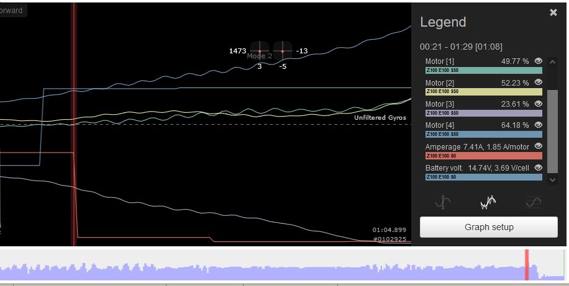Select Motor [1] green color bar
The height and width of the screenshot is (286, 569).
tap(484, 70)
